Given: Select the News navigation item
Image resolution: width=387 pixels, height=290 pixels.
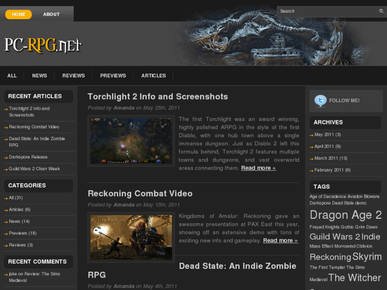Looking at the screenshot, I should (39, 76).
